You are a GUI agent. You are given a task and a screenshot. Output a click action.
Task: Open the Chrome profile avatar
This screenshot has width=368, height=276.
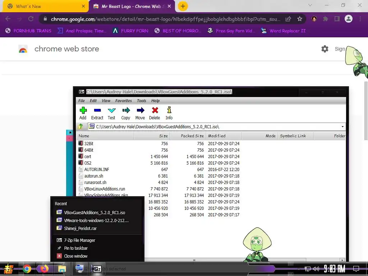pos(349,19)
